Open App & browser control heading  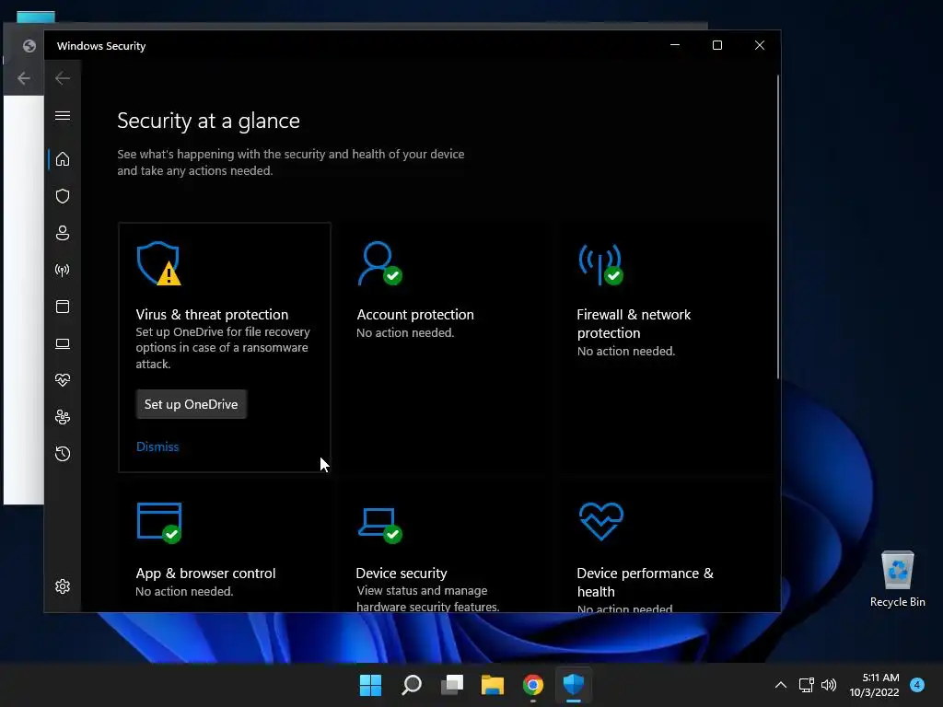tap(205, 573)
